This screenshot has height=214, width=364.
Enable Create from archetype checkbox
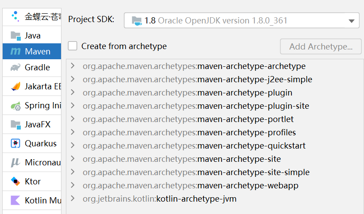(73, 46)
